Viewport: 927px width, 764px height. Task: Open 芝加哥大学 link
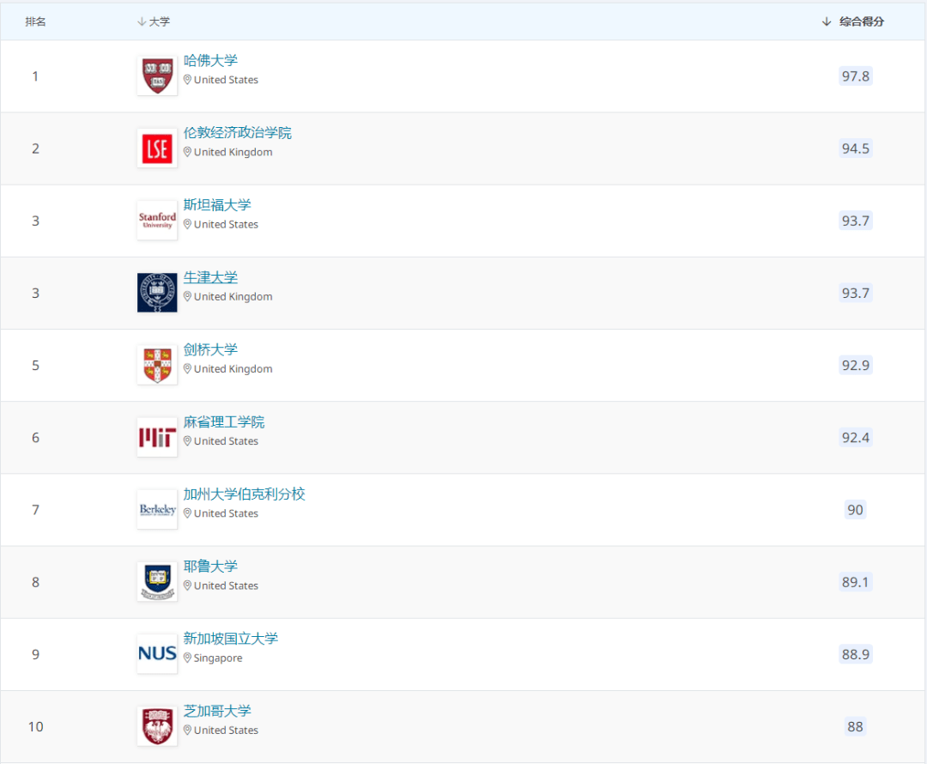(217, 711)
